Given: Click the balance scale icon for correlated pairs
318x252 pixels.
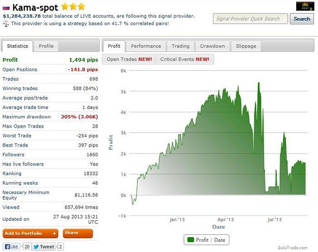Looking at the screenshot, I should pos(6,24).
